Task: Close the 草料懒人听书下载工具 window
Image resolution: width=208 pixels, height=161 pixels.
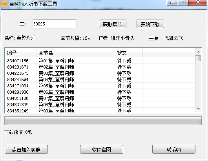Action: point(198,2)
